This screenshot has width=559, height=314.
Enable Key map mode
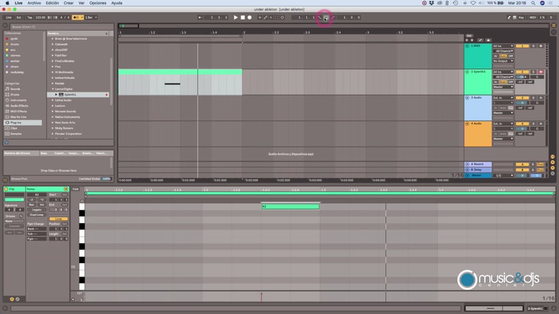pyautogui.click(x=521, y=17)
